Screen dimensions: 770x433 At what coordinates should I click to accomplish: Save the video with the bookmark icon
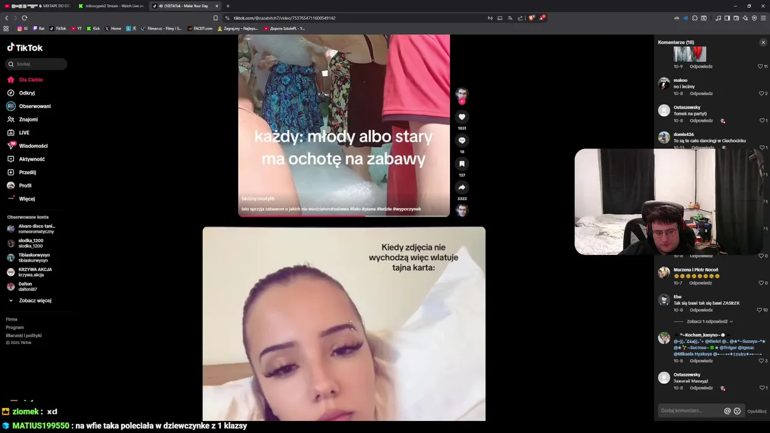pyautogui.click(x=462, y=164)
